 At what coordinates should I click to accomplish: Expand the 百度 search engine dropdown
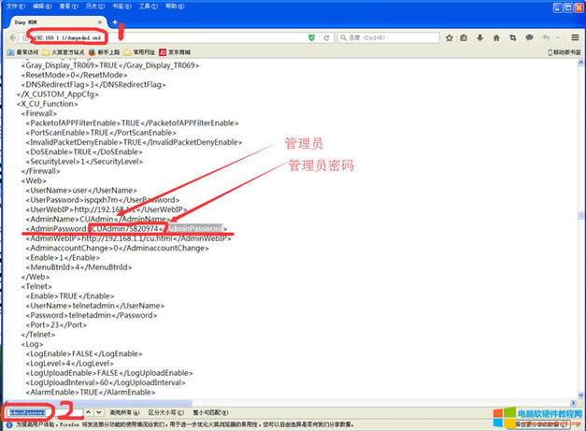[343, 37]
